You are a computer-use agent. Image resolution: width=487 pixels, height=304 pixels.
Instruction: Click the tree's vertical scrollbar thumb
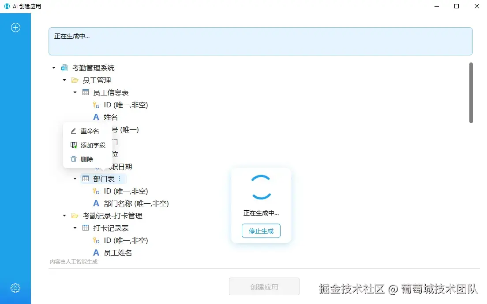point(471,93)
